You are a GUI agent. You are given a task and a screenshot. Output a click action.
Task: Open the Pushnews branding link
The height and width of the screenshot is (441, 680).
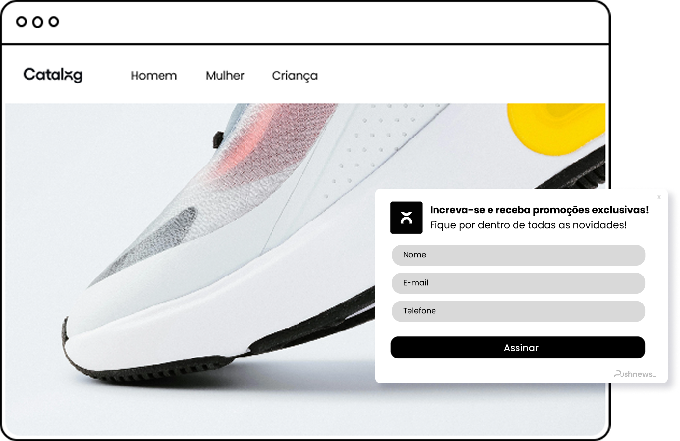click(635, 374)
